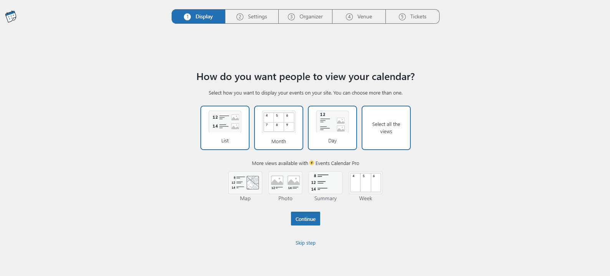Open the Tickets step tab

[413, 16]
